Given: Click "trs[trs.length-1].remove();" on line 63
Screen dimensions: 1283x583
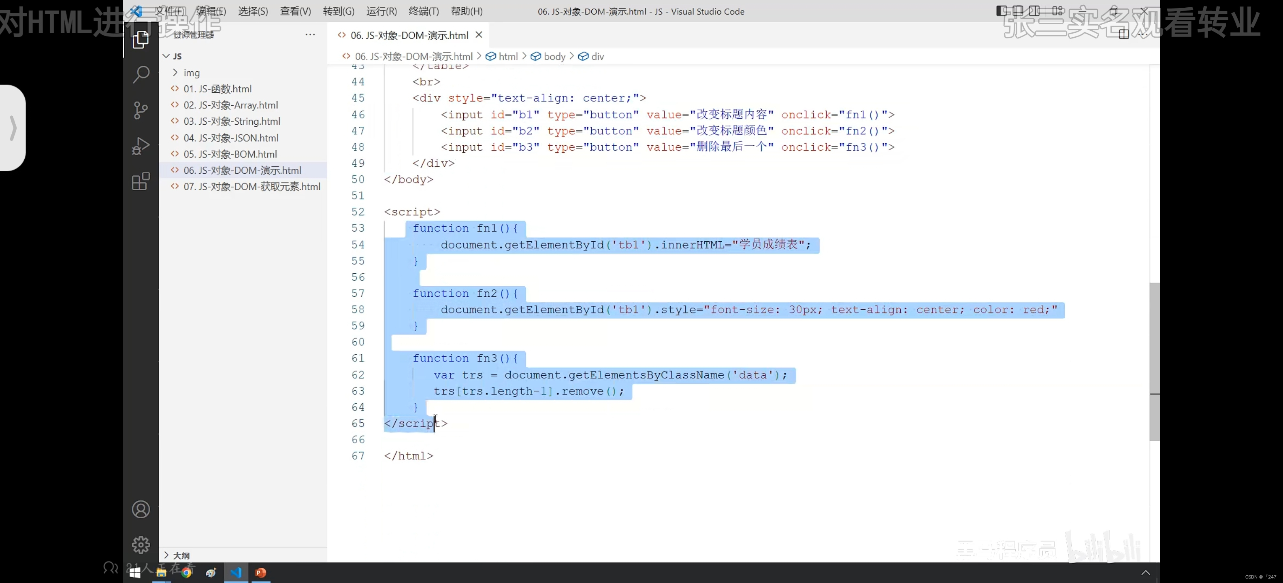Looking at the screenshot, I should coord(529,392).
